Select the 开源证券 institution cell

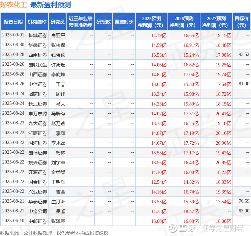[x=38, y=172]
